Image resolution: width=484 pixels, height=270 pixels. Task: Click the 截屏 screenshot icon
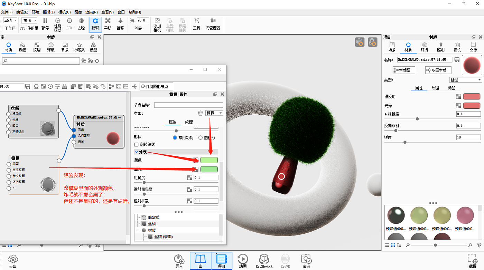(473, 259)
